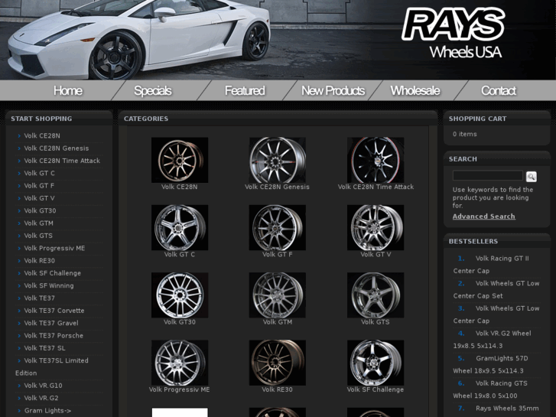
Task: Open the Featured menu item
Action: tap(245, 90)
